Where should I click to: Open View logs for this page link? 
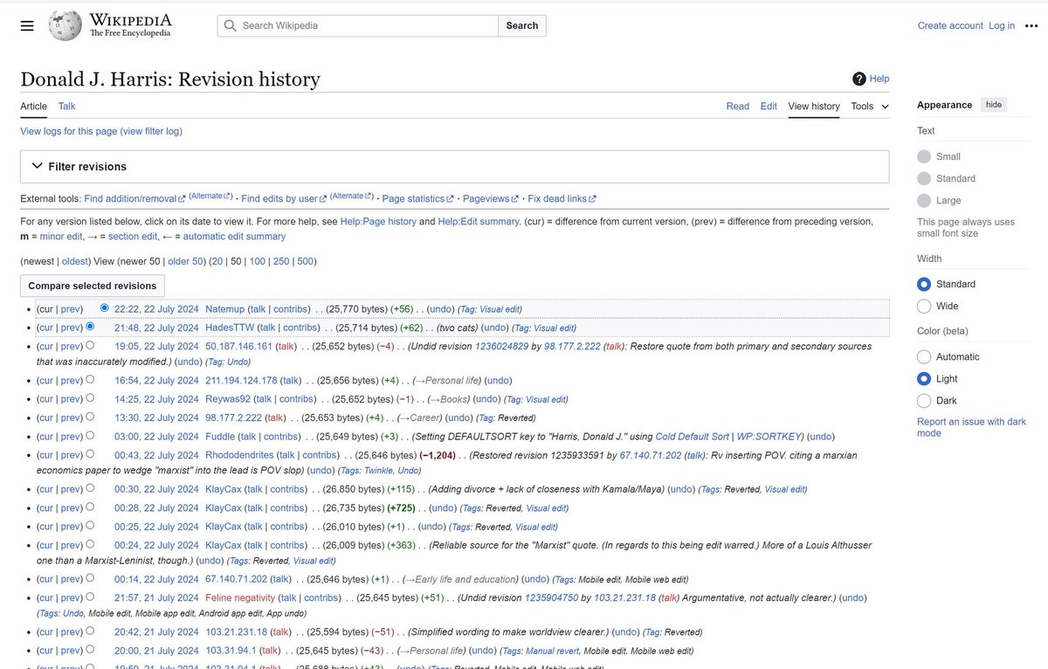pyautogui.click(x=69, y=131)
